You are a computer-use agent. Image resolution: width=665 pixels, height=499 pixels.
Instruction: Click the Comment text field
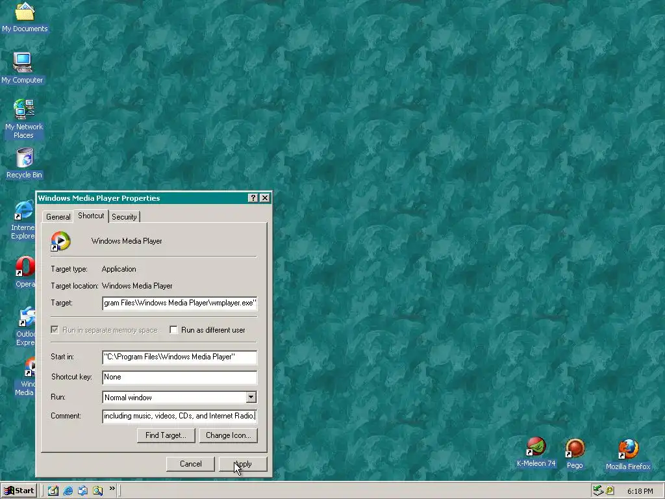point(179,416)
